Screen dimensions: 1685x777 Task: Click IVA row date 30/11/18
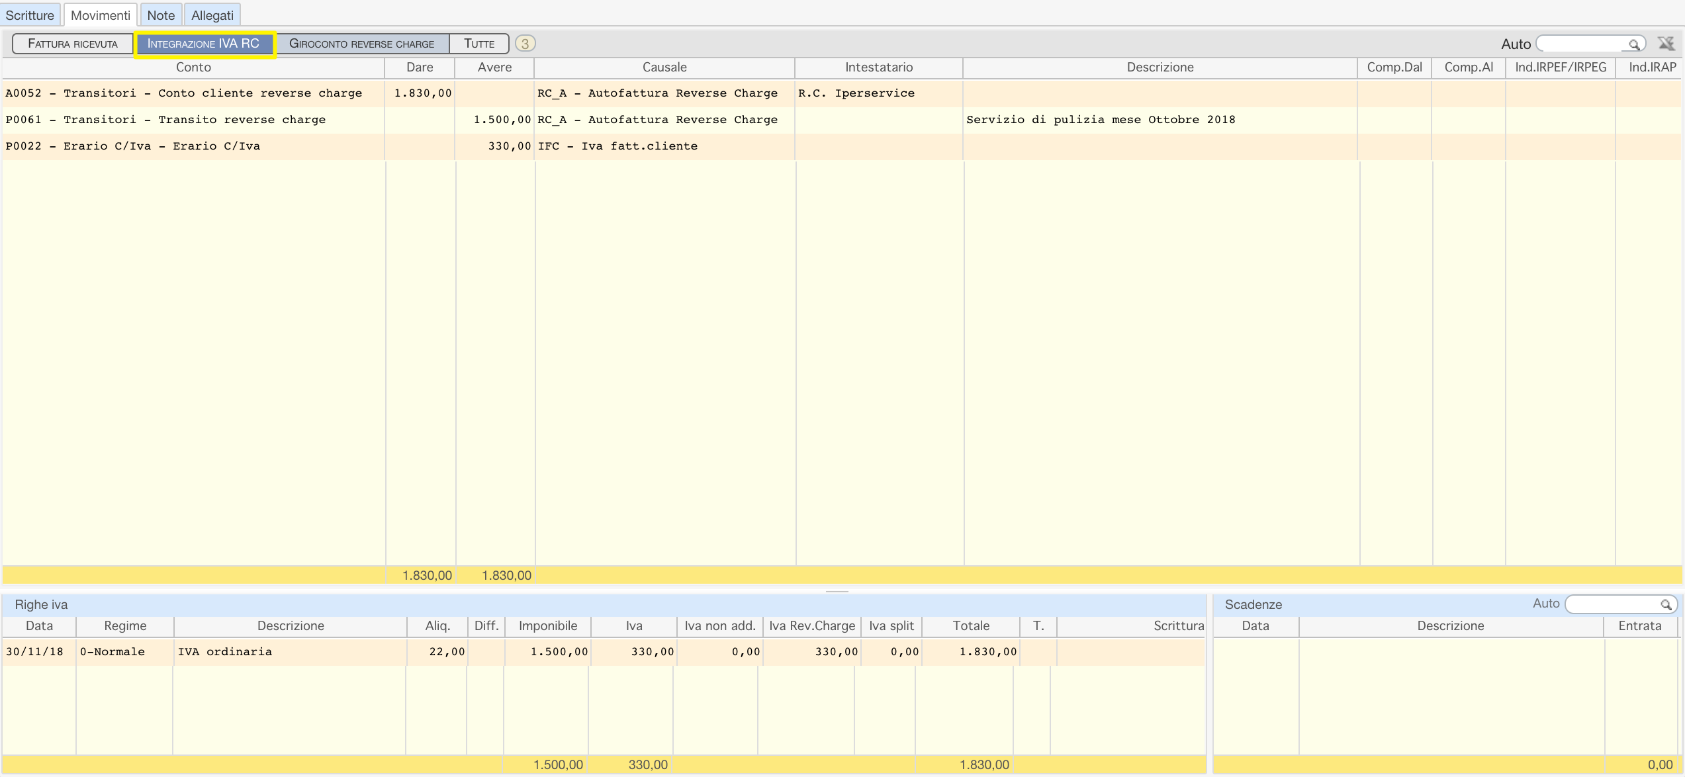click(34, 652)
